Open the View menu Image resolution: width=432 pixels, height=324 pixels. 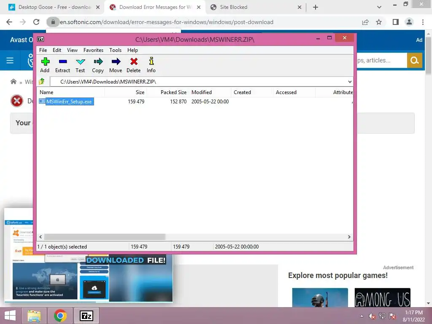[72, 50]
